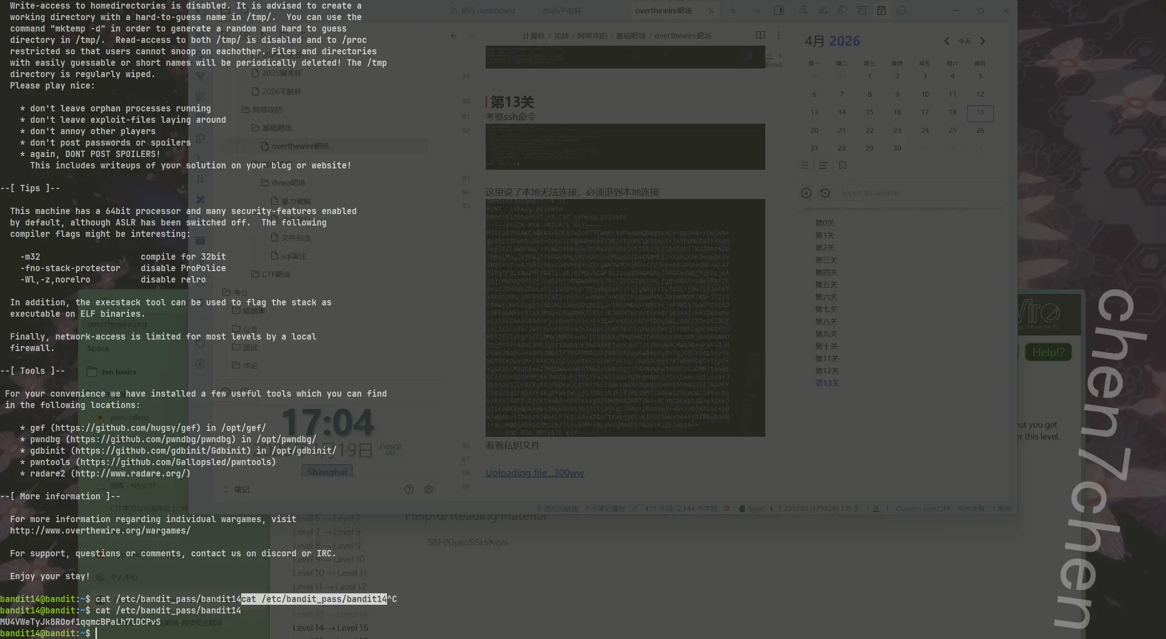Expand the 错题集 folder
The height and width of the screenshot is (639, 1166).
pos(254,311)
